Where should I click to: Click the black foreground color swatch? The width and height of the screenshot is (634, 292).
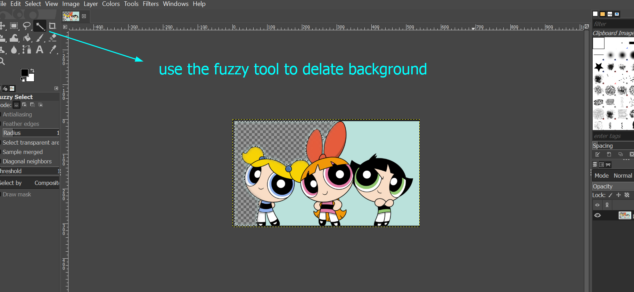(24, 72)
